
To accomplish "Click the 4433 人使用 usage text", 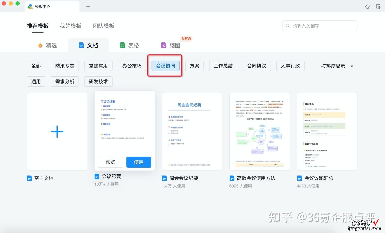I will [x=308, y=186].
